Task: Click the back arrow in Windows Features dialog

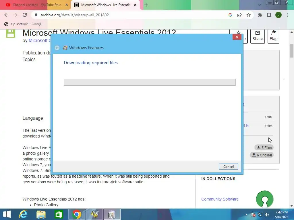Action: (x=57, y=48)
